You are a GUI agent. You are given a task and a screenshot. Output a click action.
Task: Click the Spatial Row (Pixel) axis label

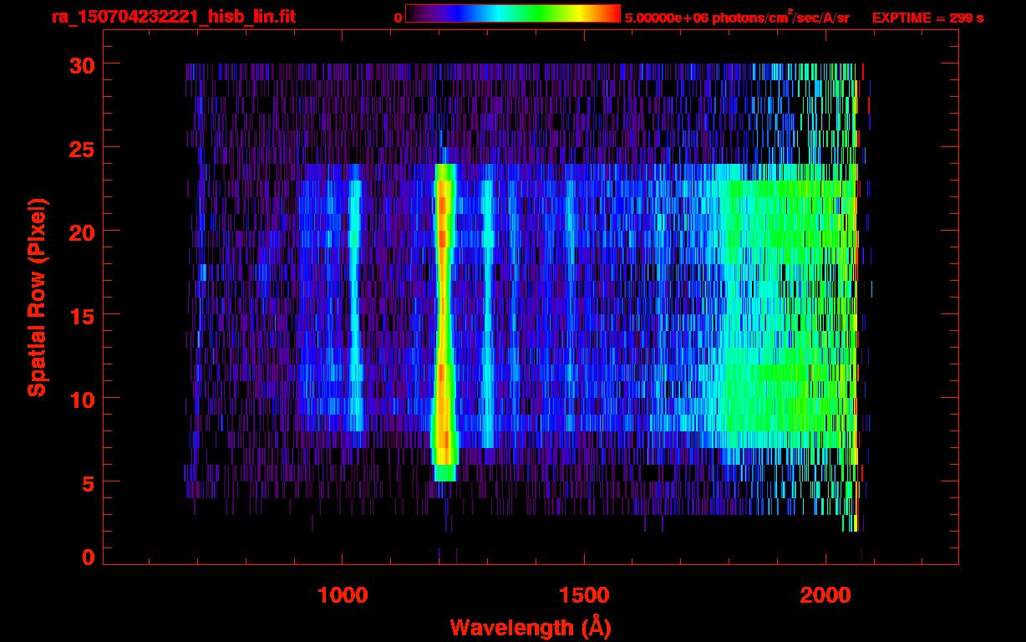[36, 297]
